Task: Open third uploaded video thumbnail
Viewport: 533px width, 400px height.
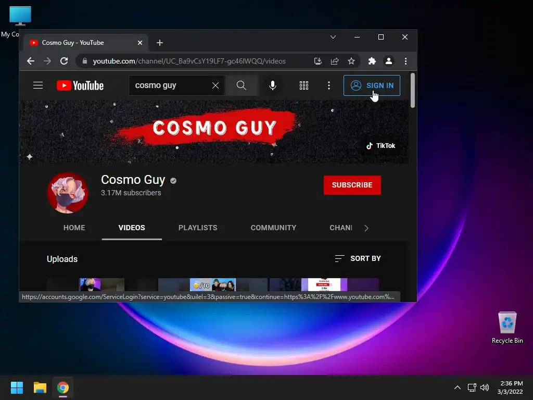Action: tap(324, 284)
